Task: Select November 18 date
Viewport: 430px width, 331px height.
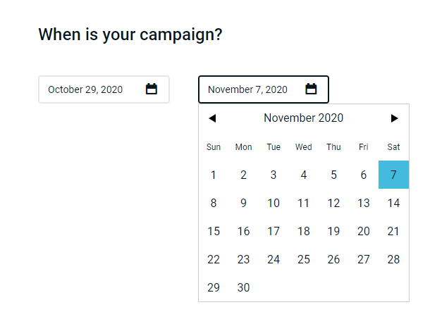Action: 304,231
